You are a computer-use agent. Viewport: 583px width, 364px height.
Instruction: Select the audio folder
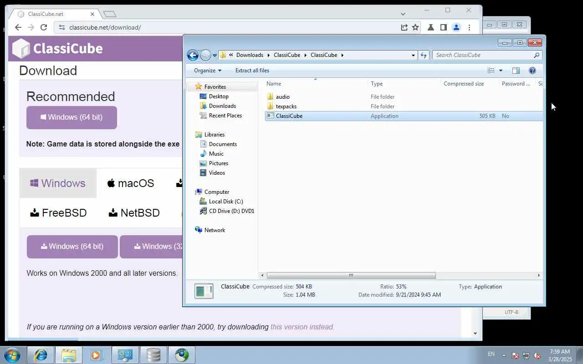282,97
